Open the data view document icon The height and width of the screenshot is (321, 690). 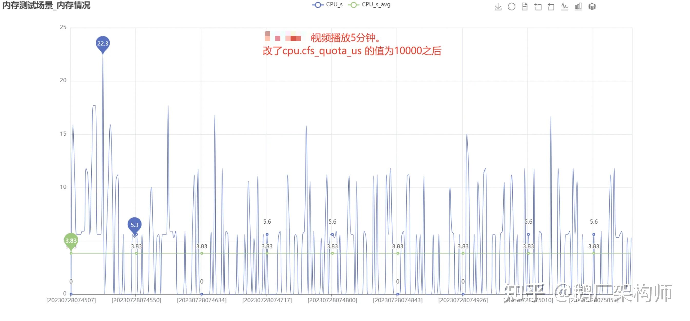tap(524, 7)
